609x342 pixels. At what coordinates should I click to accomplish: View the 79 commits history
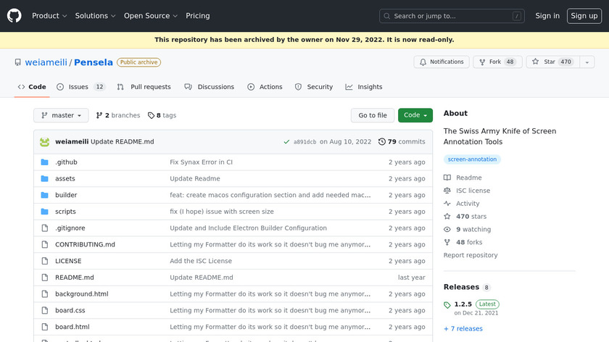click(x=402, y=142)
